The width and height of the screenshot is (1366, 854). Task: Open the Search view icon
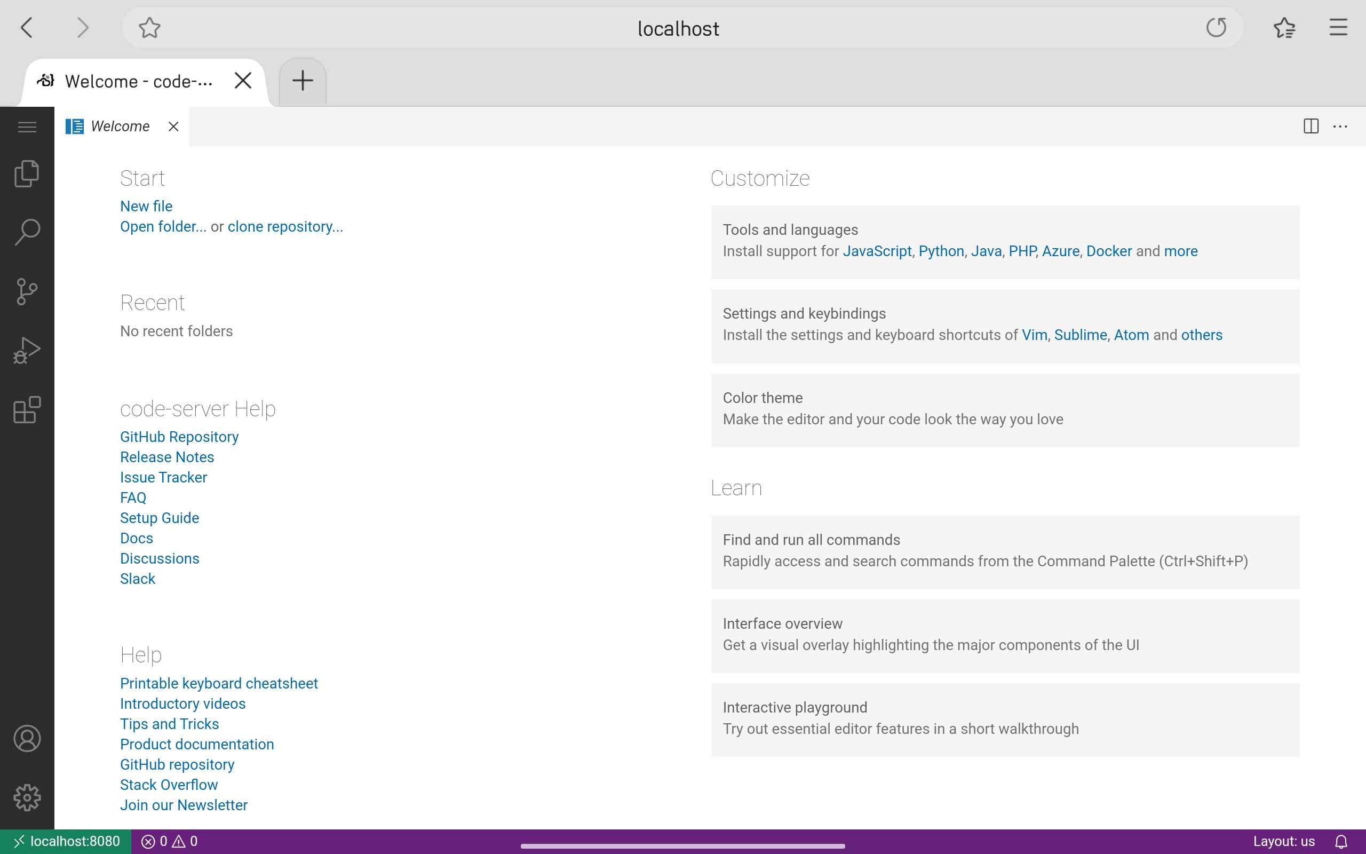coord(27,232)
